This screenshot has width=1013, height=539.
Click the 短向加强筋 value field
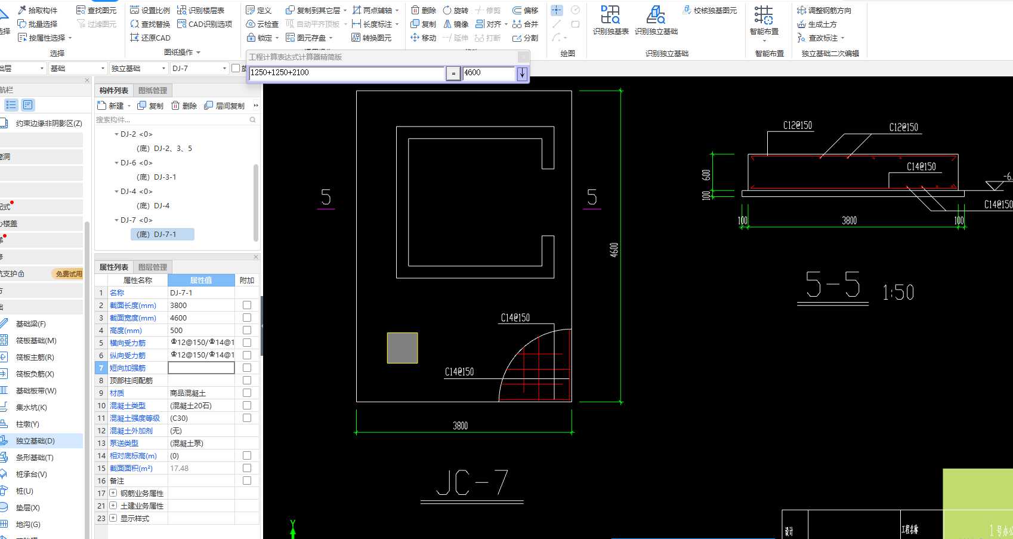(x=201, y=368)
